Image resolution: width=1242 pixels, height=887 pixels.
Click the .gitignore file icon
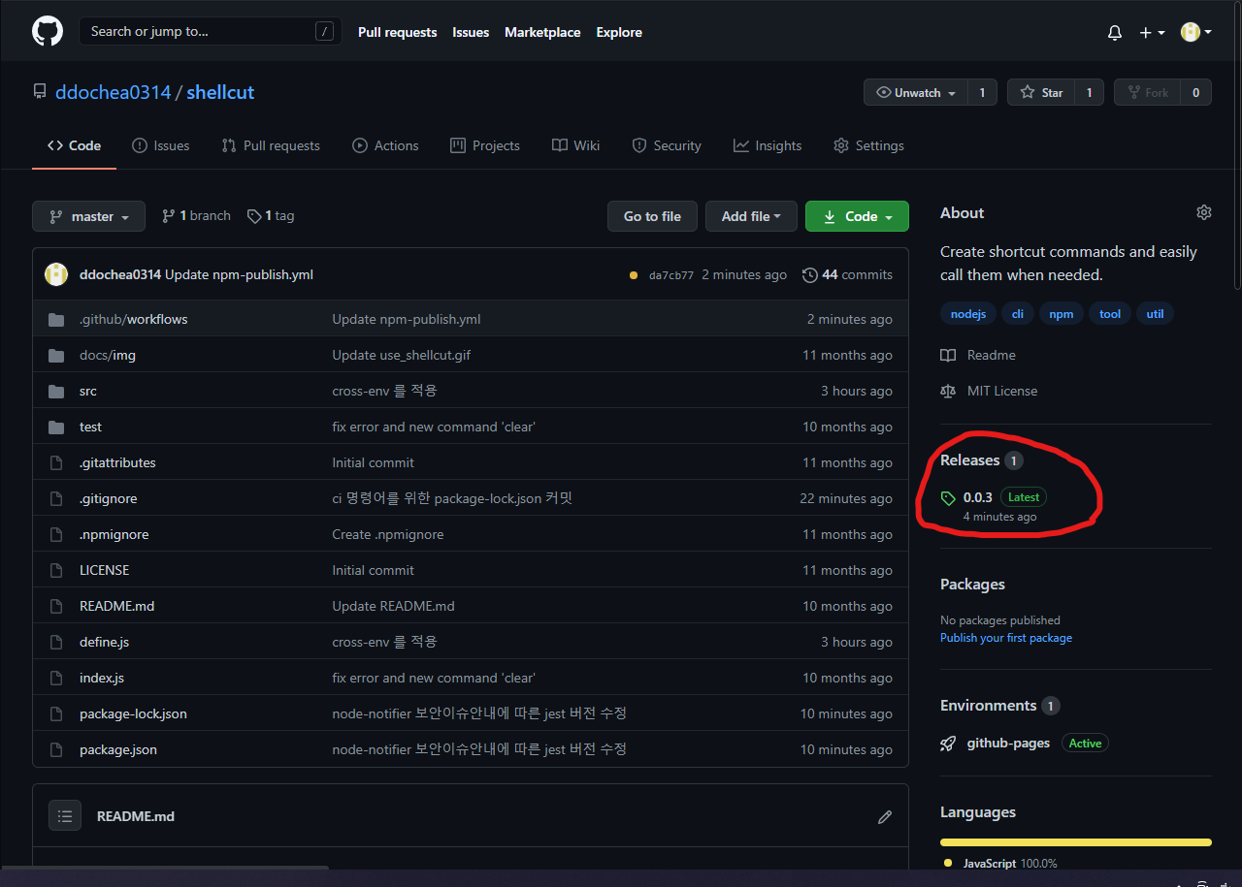point(56,498)
